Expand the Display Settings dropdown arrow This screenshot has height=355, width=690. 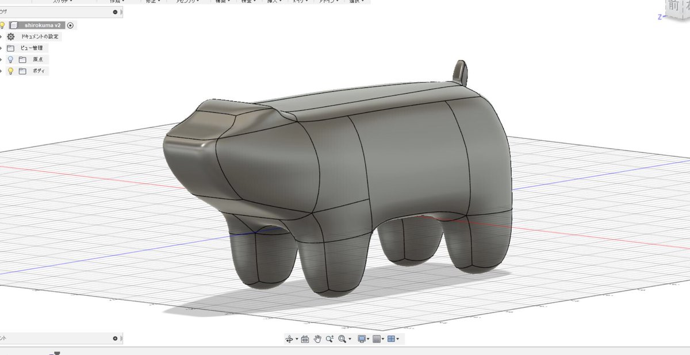[368, 339]
